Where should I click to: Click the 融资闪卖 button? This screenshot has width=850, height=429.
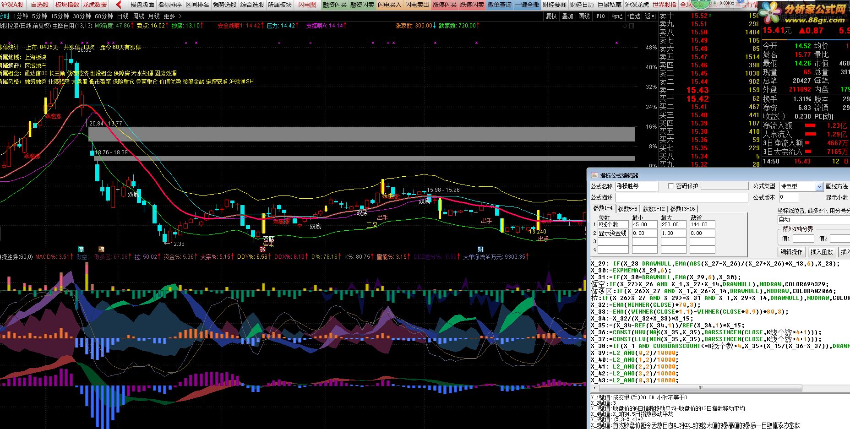tap(362, 5)
